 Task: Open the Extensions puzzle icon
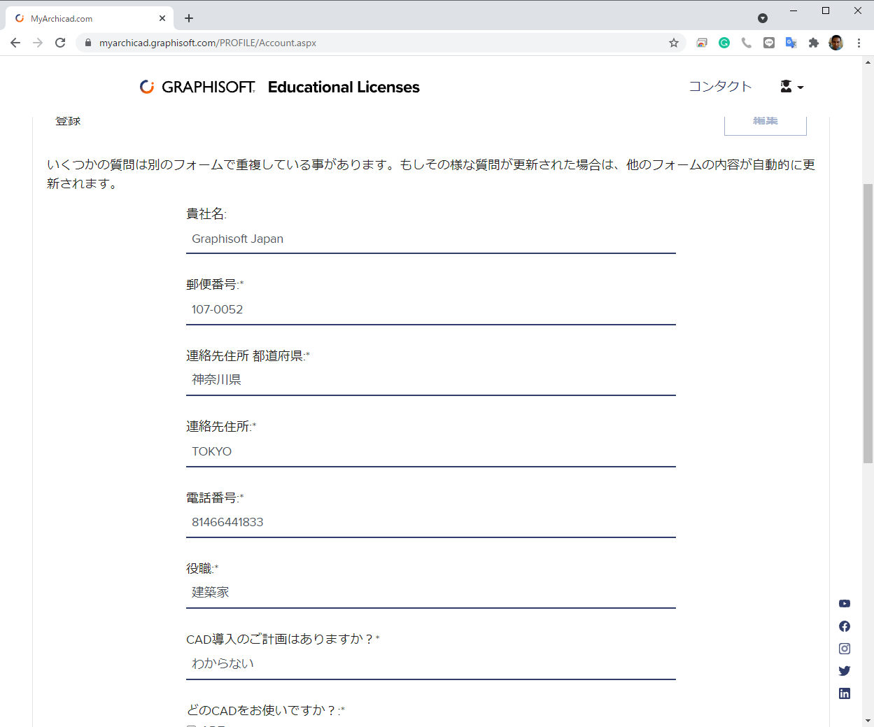(813, 43)
